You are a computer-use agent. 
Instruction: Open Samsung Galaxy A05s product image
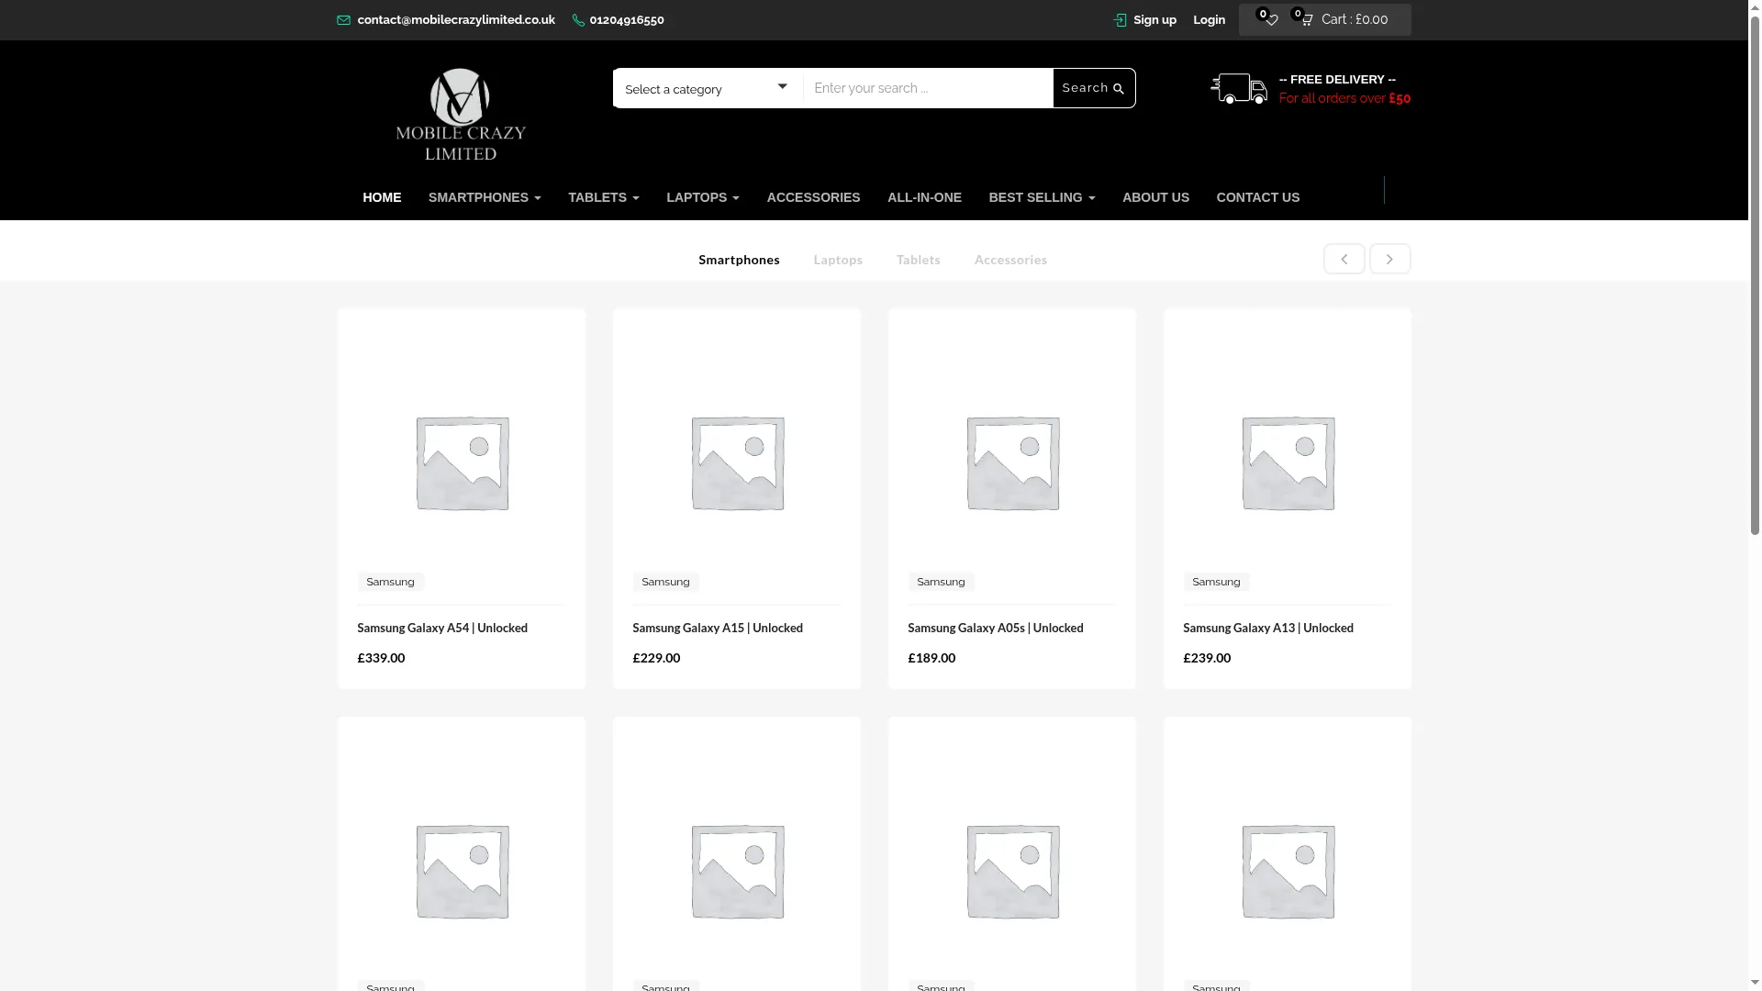pyautogui.click(x=1012, y=463)
